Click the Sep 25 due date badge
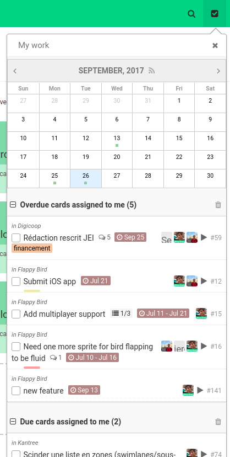Image resolution: width=230 pixels, height=457 pixels. [x=130, y=237]
